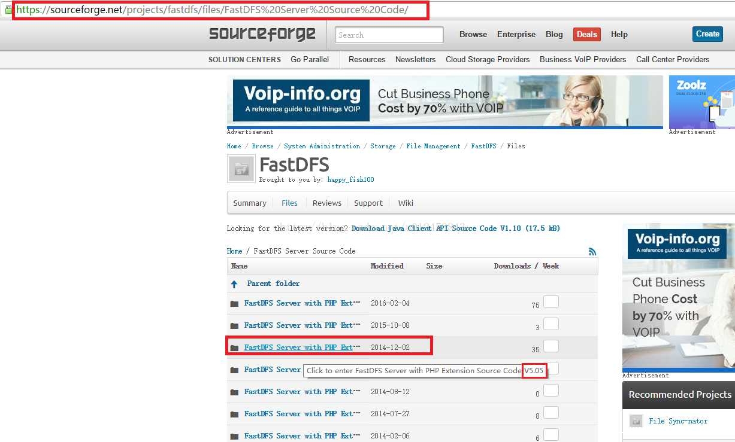Open FastDFS Server folder dated 2014-12-02

point(302,347)
